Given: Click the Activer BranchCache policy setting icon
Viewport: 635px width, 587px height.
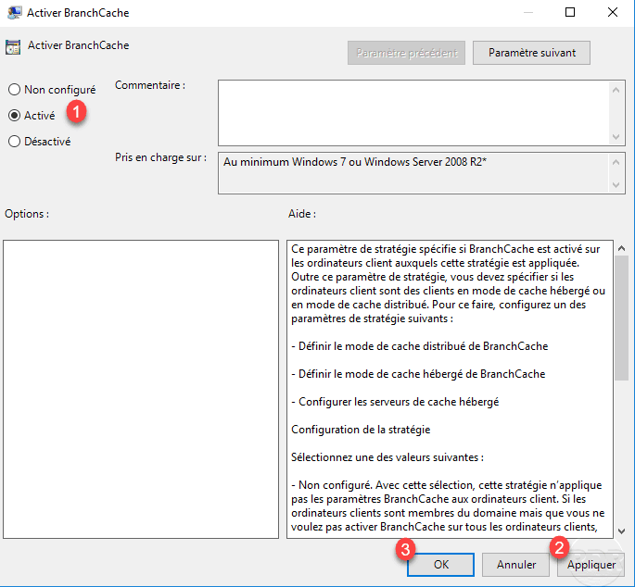Looking at the screenshot, I should click(13, 47).
